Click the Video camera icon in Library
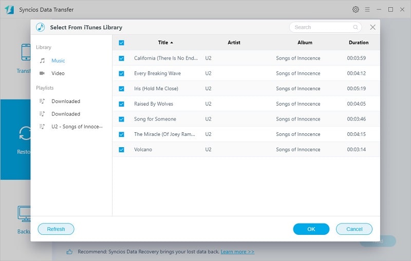 click(x=42, y=73)
